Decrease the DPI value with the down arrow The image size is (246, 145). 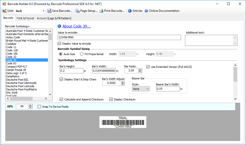[30, 108]
